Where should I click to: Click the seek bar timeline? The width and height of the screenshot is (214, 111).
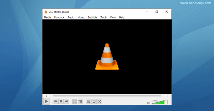tap(107, 96)
